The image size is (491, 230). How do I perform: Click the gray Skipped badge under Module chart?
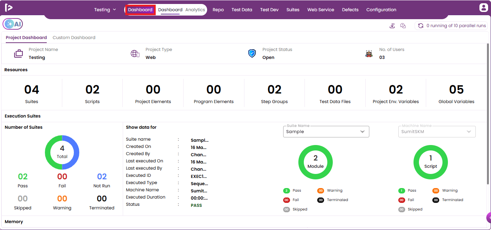click(286, 209)
